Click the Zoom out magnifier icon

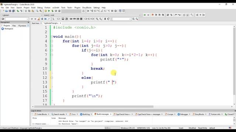tap(101, 19)
